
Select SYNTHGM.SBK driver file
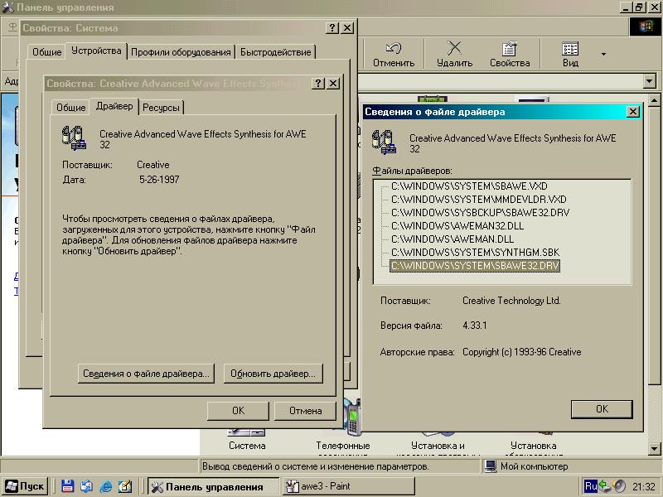click(475, 253)
